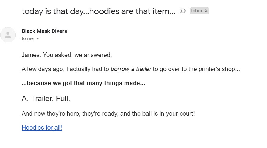
Task: Click the email subject line heading
Action: (x=98, y=11)
